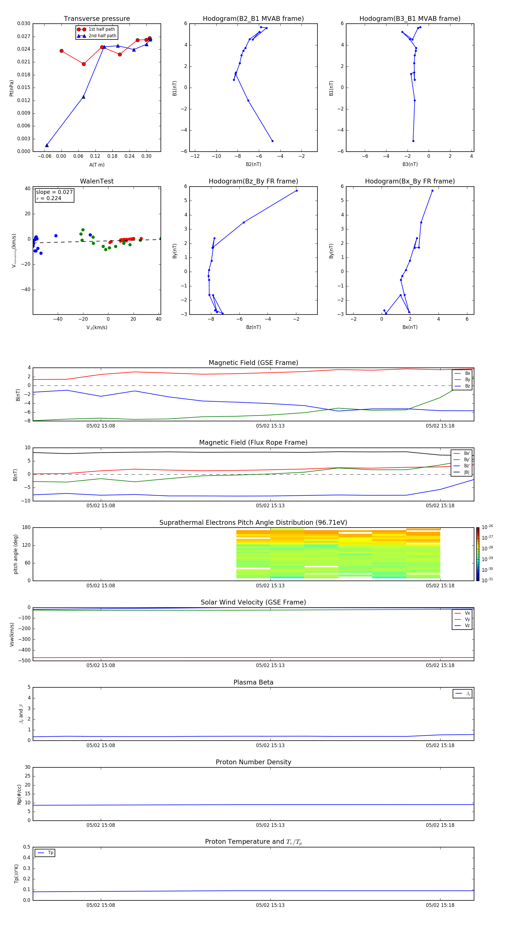
Task: Click 'Hodogram(Bz_By FR frame)' title
Action: [253, 181]
